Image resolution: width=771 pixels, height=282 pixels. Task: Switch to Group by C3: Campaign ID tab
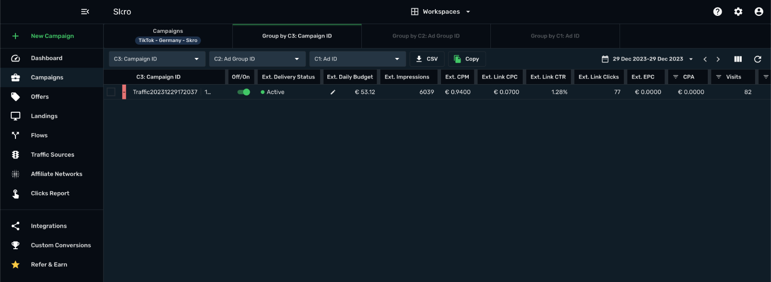(297, 36)
